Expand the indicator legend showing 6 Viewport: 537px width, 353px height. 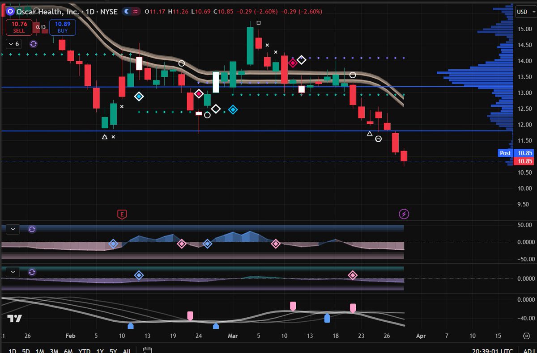point(13,44)
